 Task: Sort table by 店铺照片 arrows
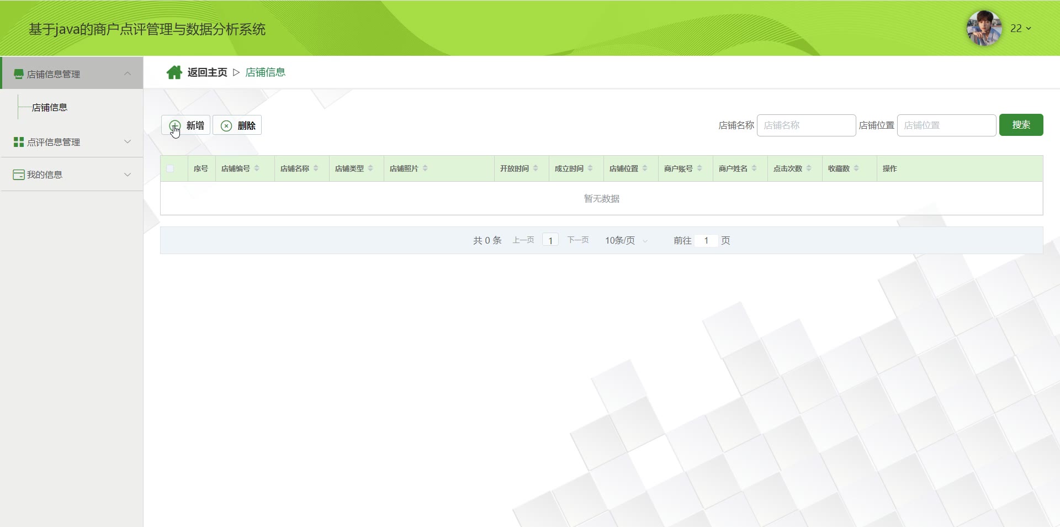(425, 168)
